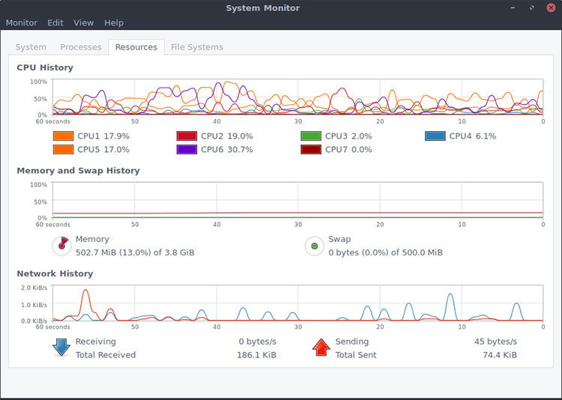
Task: Click the Memory pie chart icon
Action: 61,245
